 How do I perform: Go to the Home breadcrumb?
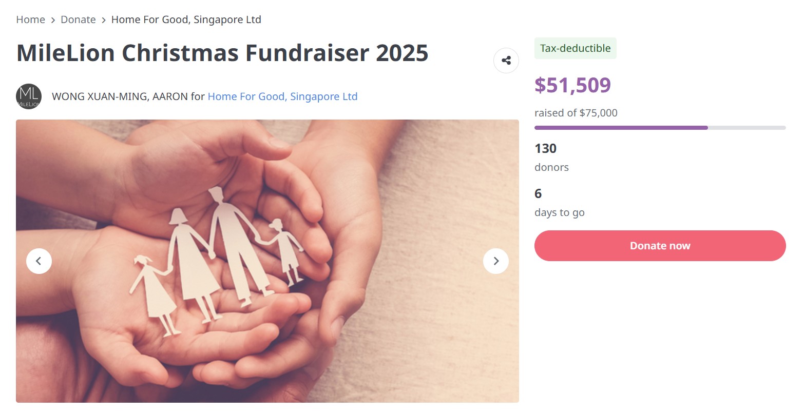30,19
